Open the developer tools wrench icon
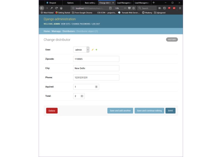 coord(52,8)
